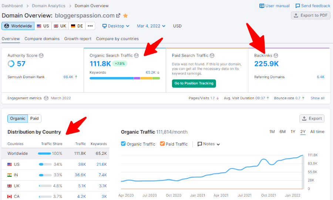Click globe icon beside Paid Search Traffic
Viewport: 333px width, 200px height.
[212, 56]
